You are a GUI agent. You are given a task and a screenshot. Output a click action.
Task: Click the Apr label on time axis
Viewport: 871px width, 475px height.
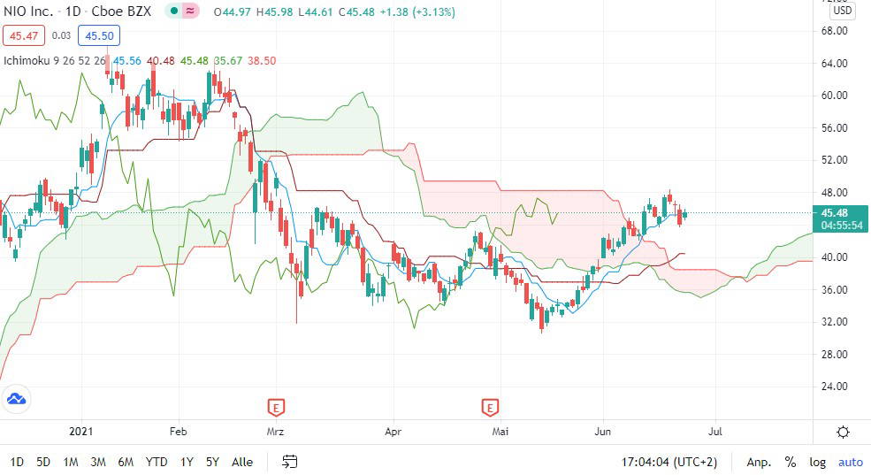pos(393,432)
